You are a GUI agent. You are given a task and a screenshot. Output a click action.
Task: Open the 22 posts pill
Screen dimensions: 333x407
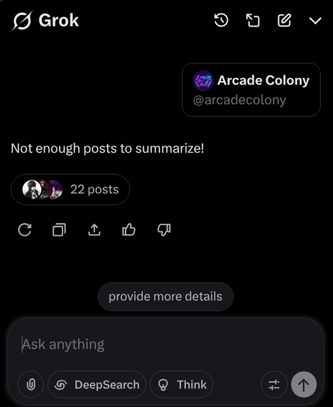pyautogui.click(x=70, y=189)
